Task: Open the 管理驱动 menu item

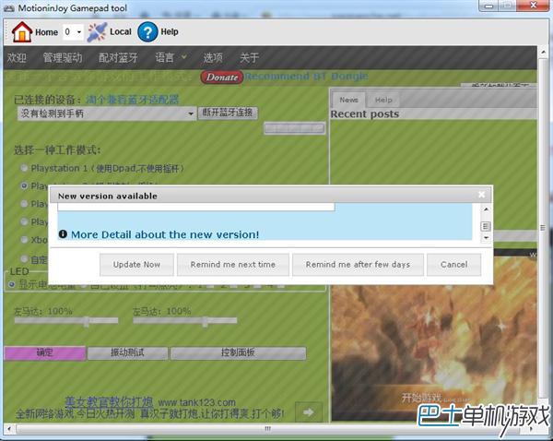Action: coord(63,57)
